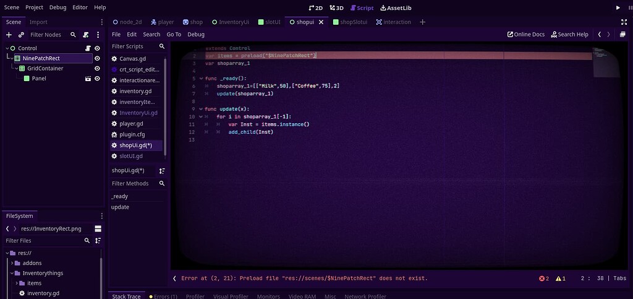The height and width of the screenshot is (299, 633).
Task: Collapse the _ready function fold arrow
Action: [200, 79]
